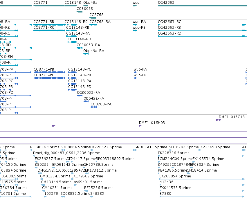Viewport: 247px width, 198px height.
Task: Select the EK265854.5prime EST label
Action: tap(175, 176)
